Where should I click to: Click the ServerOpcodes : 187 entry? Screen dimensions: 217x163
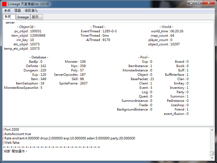[x=70, y=75]
